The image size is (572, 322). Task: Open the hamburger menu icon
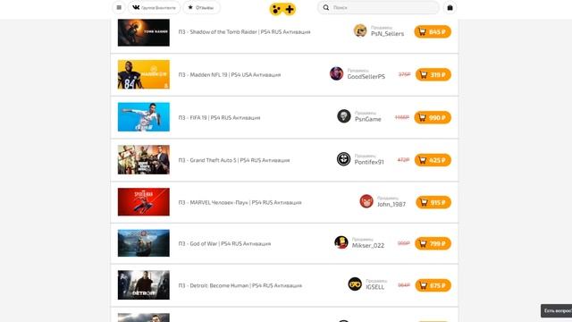click(119, 7)
